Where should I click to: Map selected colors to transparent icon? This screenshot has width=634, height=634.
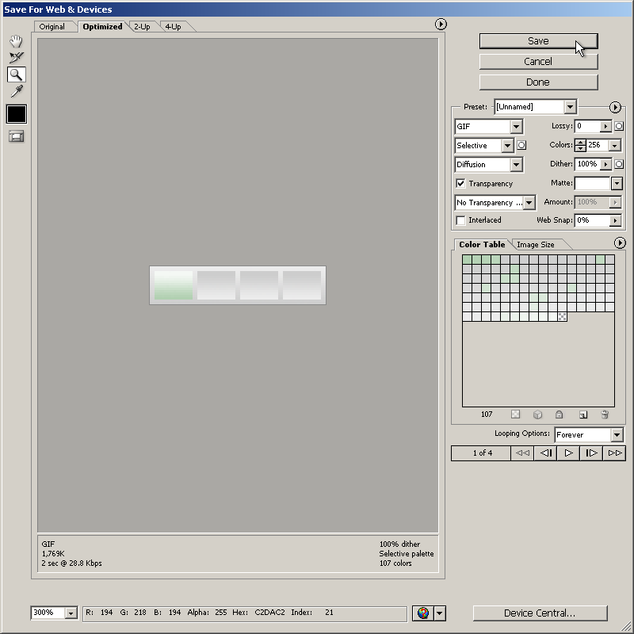pos(515,414)
